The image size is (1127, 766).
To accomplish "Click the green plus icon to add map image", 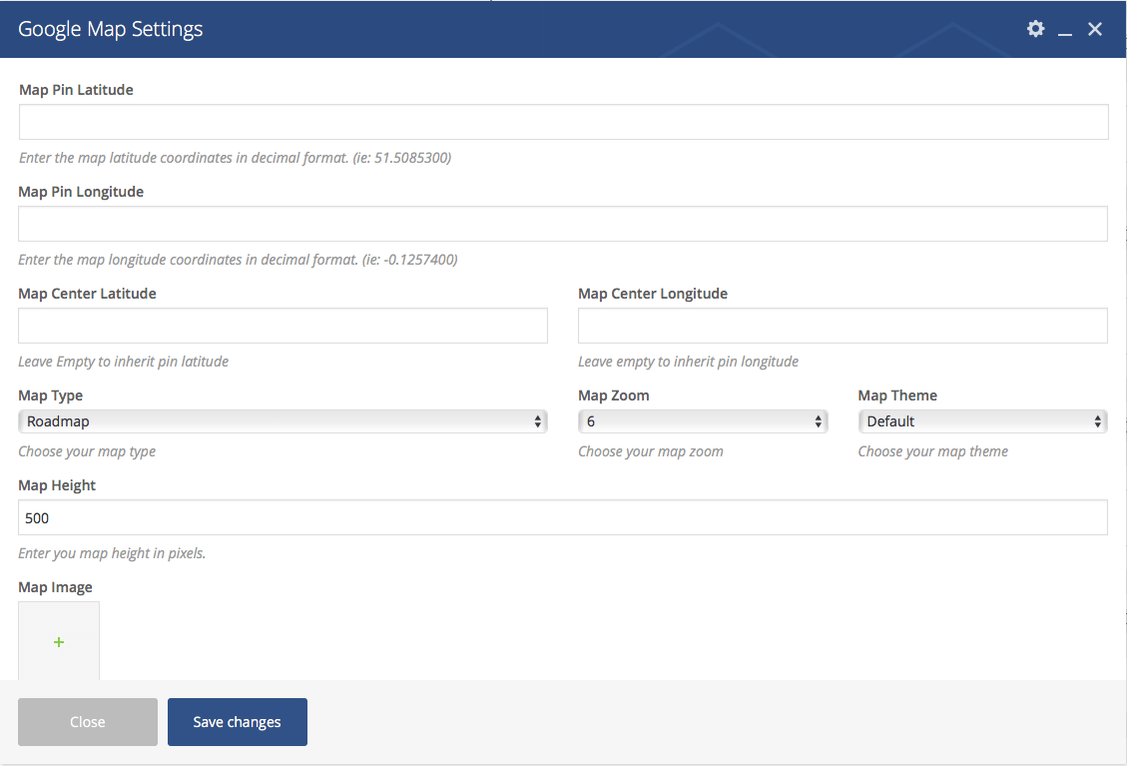I will click(x=59, y=641).
